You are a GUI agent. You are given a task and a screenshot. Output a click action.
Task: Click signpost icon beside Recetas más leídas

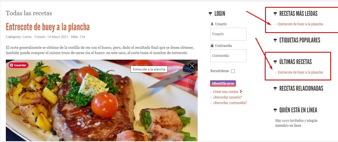[275, 14]
